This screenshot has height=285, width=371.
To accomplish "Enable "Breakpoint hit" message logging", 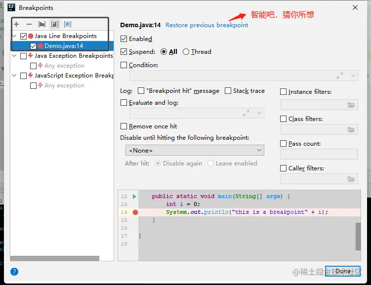I will coord(141,90).
